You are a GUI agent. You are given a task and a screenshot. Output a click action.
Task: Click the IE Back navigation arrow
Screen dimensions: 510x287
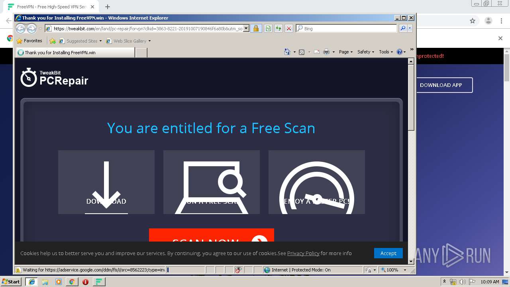[21, 28]
